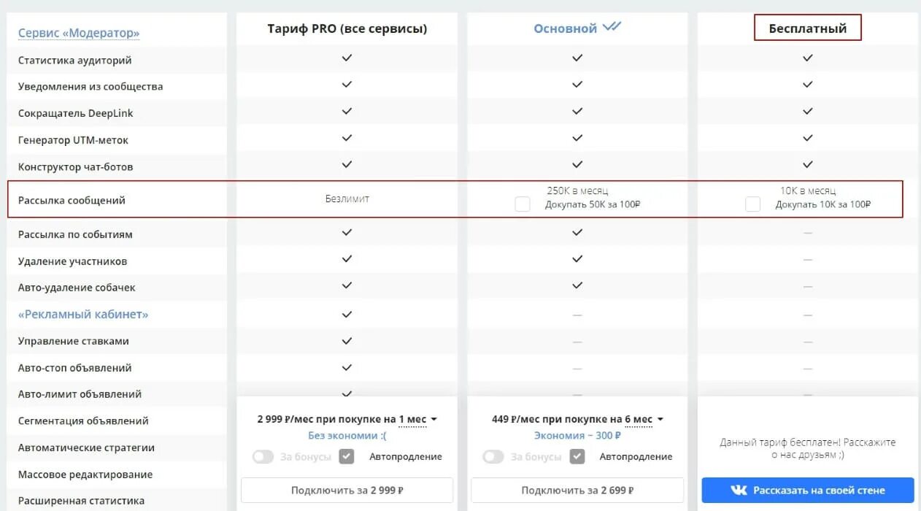Open the 1 мес period dropdown
The image size is (921, 511).
click(x=417, y=420)
